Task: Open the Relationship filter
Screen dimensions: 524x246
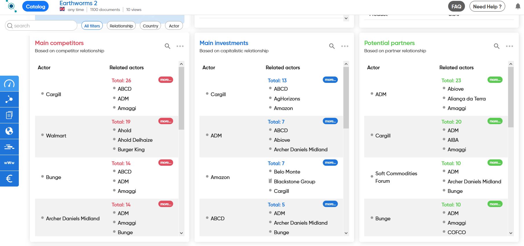Action: tap(121, 26)
